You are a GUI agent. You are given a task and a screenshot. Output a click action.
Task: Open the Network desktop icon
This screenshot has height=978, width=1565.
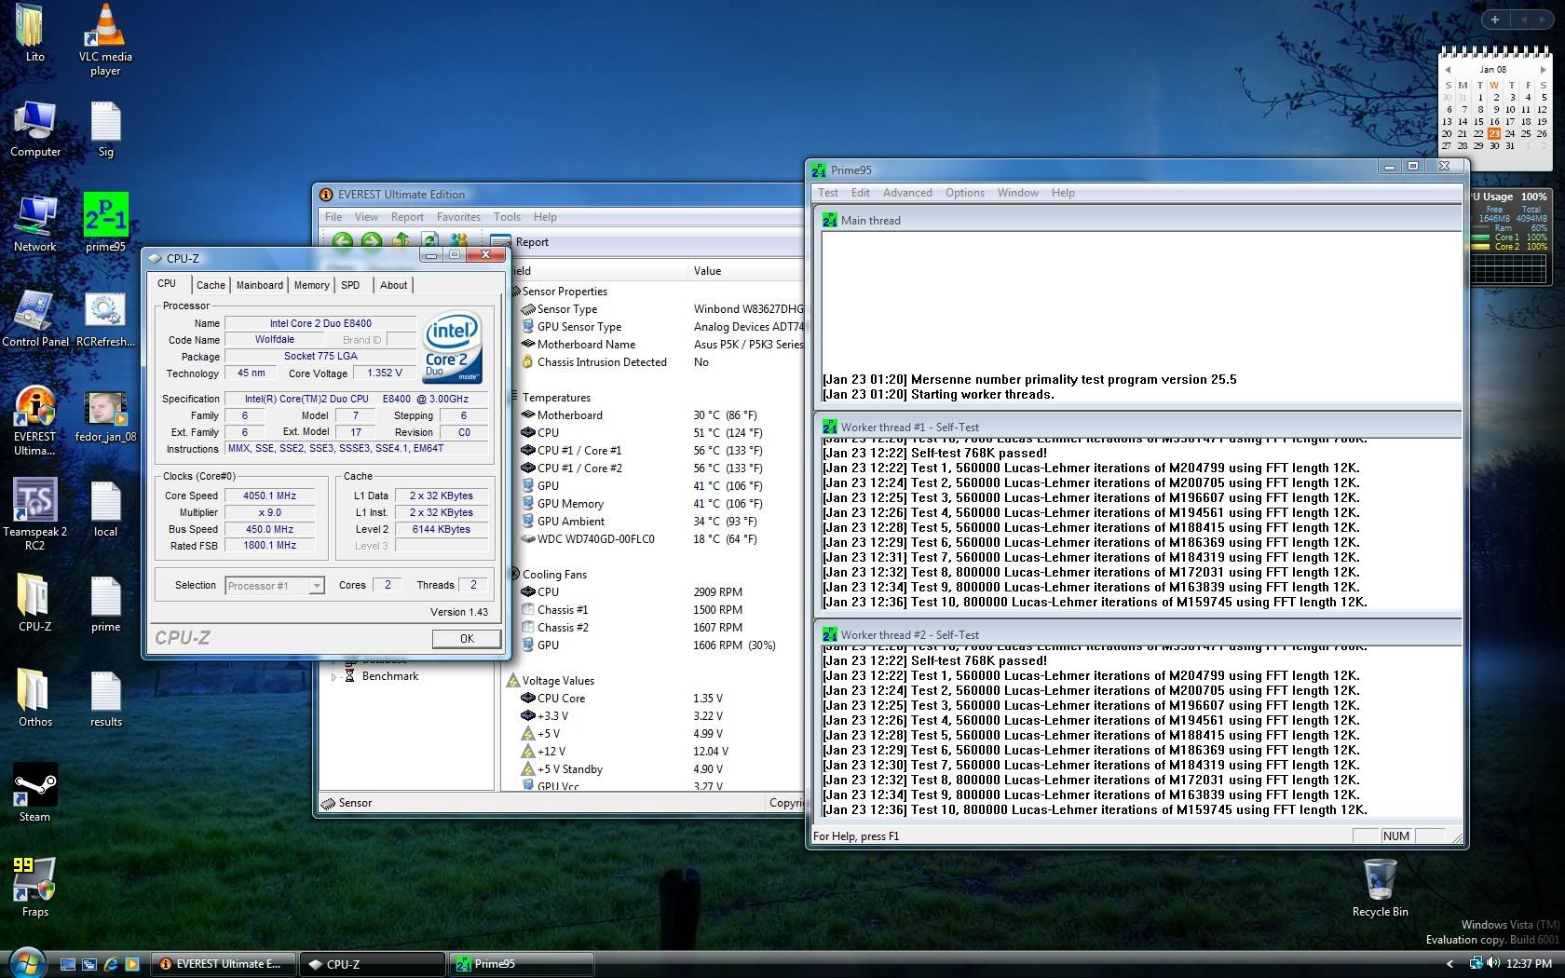35,224
